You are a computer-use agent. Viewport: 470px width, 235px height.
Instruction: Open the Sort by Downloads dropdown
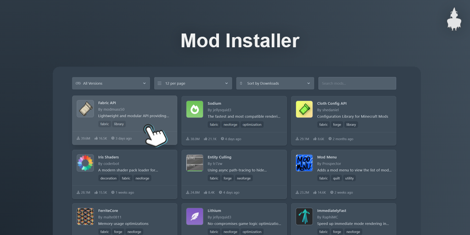(x=275, y=84)
